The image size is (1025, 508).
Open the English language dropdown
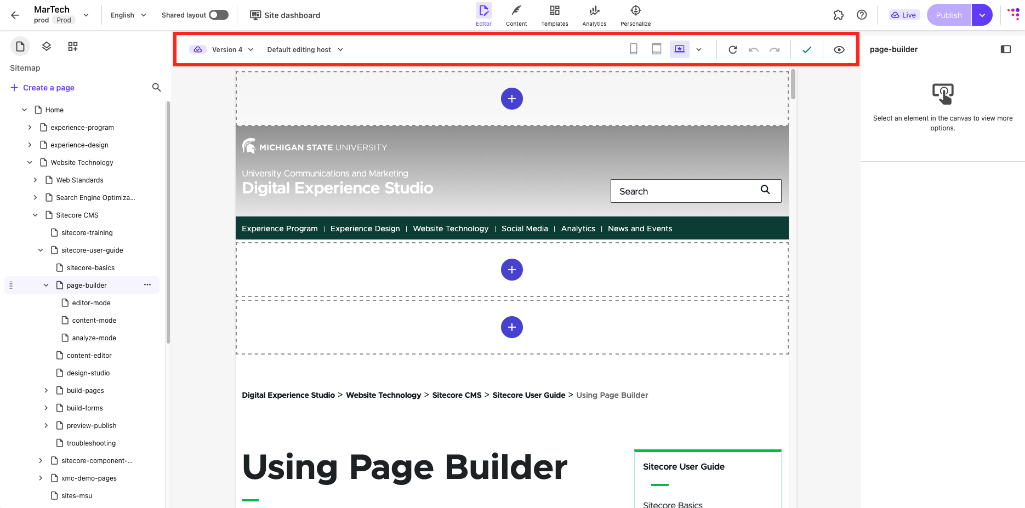(129, 15)
